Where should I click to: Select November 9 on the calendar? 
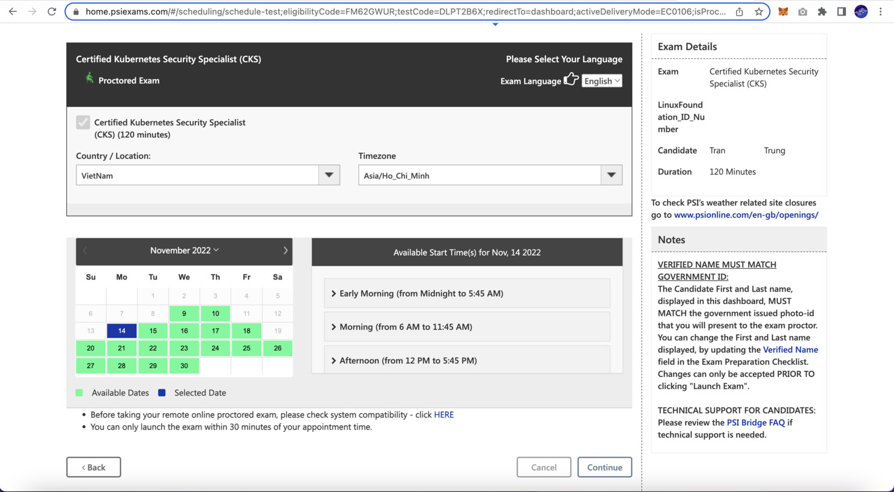(x=184, y=313)
